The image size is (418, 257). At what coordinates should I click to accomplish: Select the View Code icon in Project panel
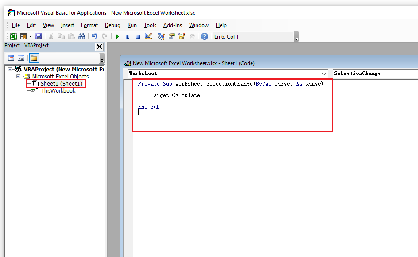point(11,58)
